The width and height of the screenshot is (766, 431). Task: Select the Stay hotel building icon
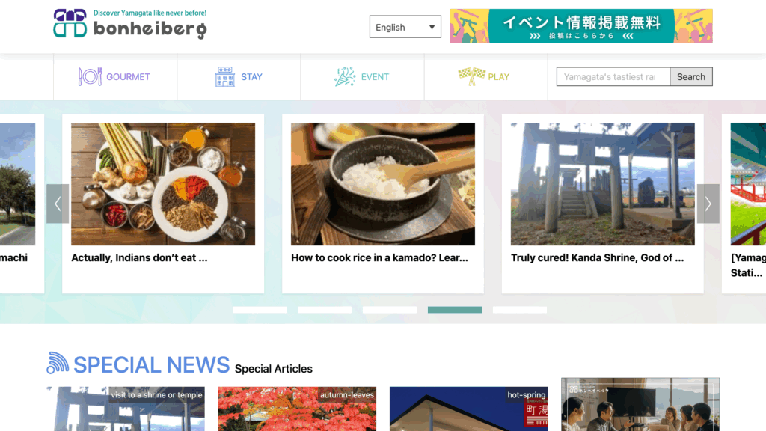(224, 77)
